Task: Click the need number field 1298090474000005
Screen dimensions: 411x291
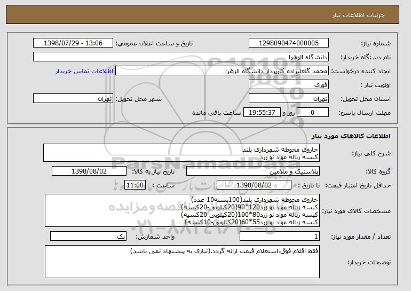Action: pyautogui.click(x=289, y=43)
